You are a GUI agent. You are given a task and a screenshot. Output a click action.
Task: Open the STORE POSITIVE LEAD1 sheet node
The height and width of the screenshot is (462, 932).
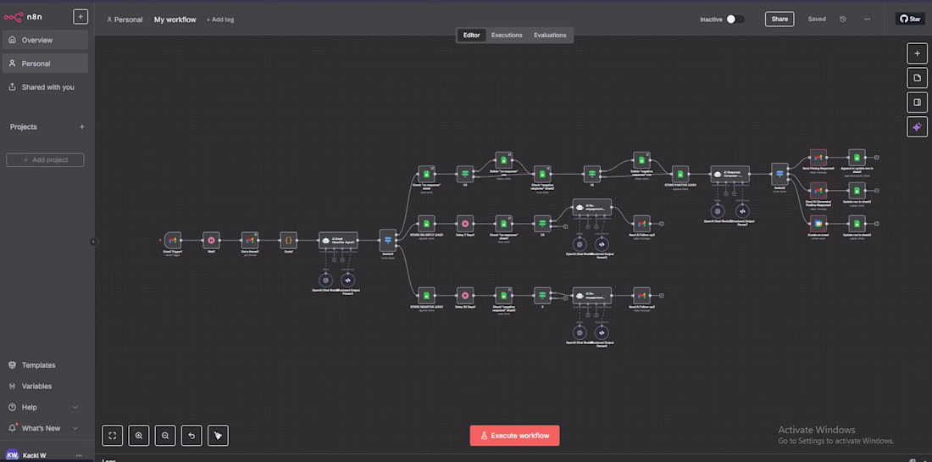[680, 175]
